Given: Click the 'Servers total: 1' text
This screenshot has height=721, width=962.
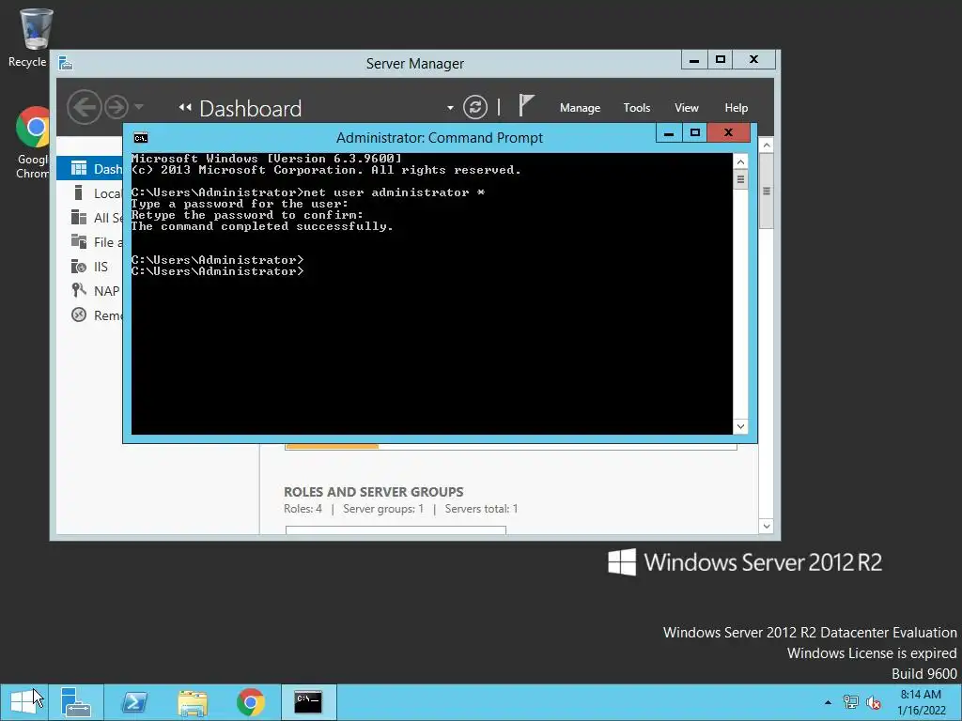Looking at the screenshot, I should pyautogui.click(x=481, y=509).
